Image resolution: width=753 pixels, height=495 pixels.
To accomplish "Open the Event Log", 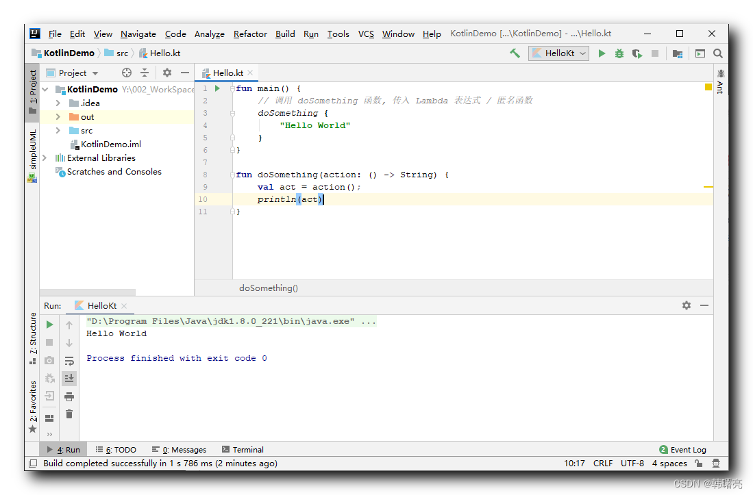I will (682, 449).
